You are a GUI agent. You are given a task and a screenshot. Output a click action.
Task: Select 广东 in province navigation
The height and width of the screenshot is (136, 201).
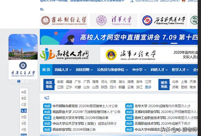[x=78, y=82]
